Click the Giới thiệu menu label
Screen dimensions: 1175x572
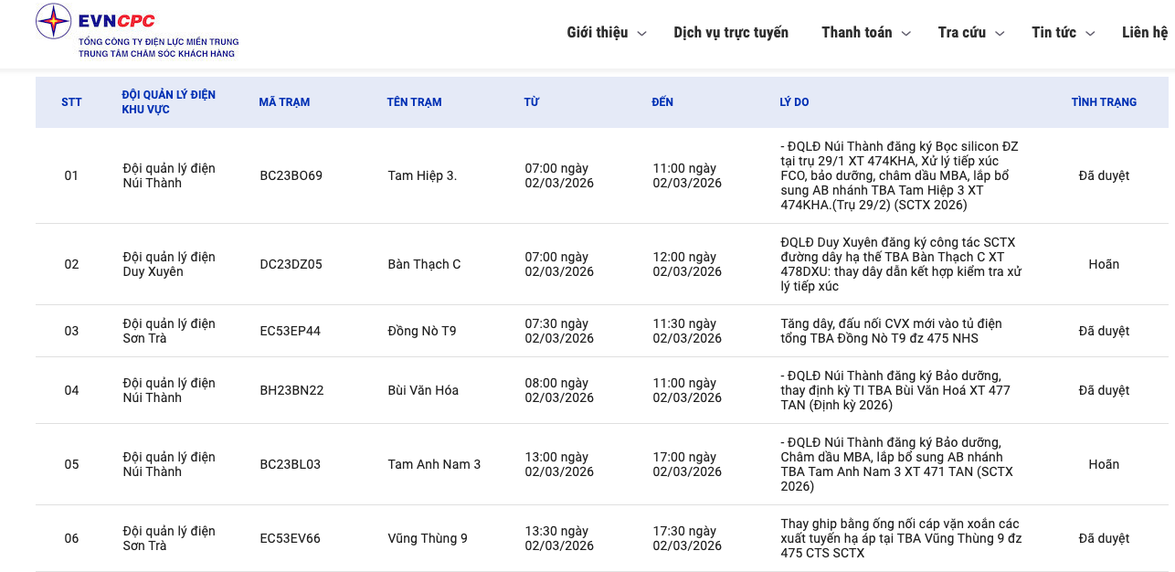click(x=597, y=33)
